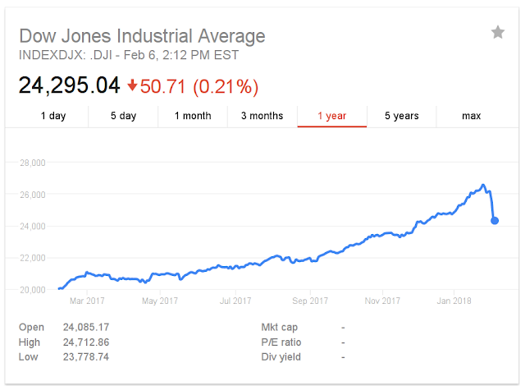525x386 pixels.
Task: Click the Open value 24,085.17
Action: coord(86,327)
